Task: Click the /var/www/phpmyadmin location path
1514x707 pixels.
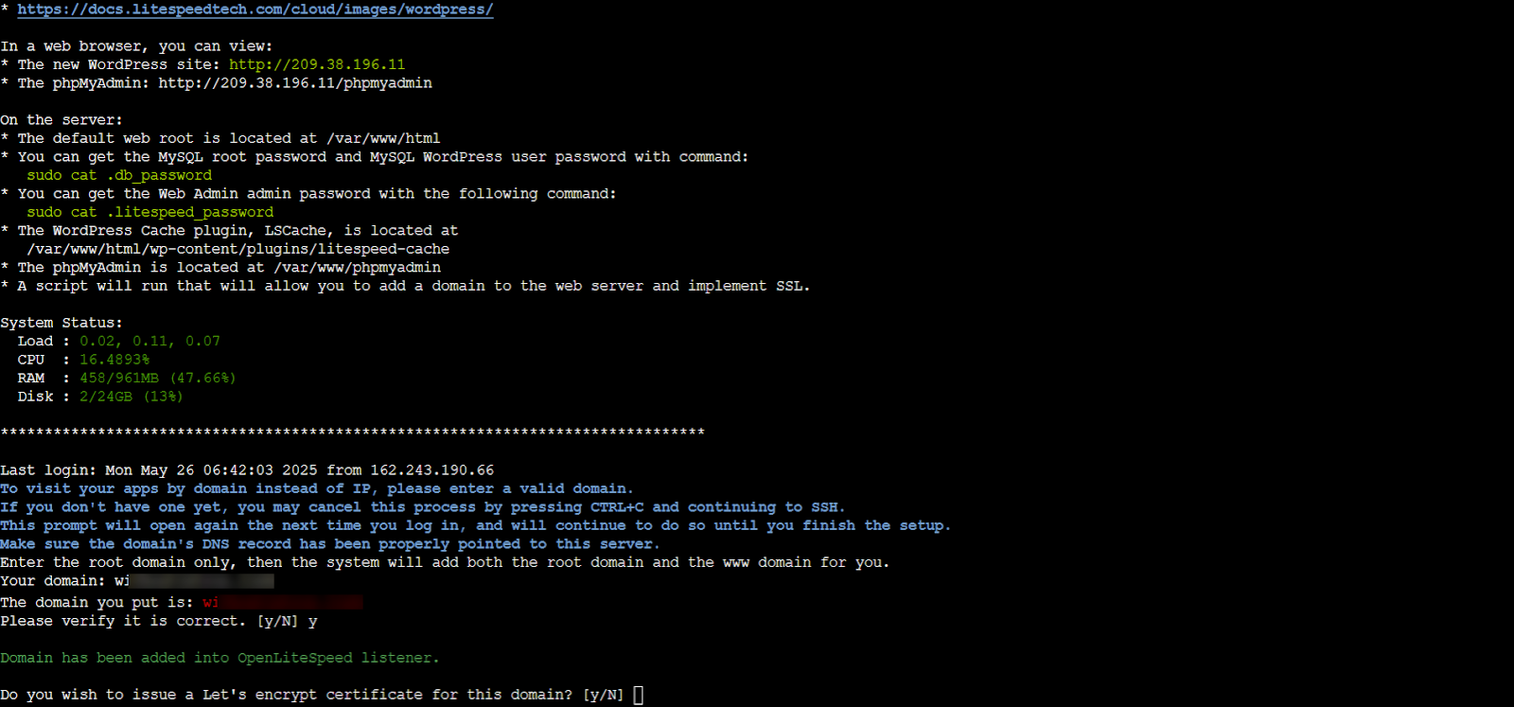Action: point(357,268)
